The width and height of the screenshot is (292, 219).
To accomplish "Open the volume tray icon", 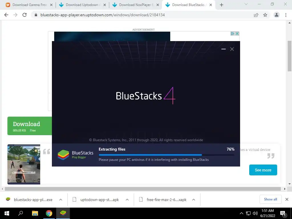I will pos(255,213).
